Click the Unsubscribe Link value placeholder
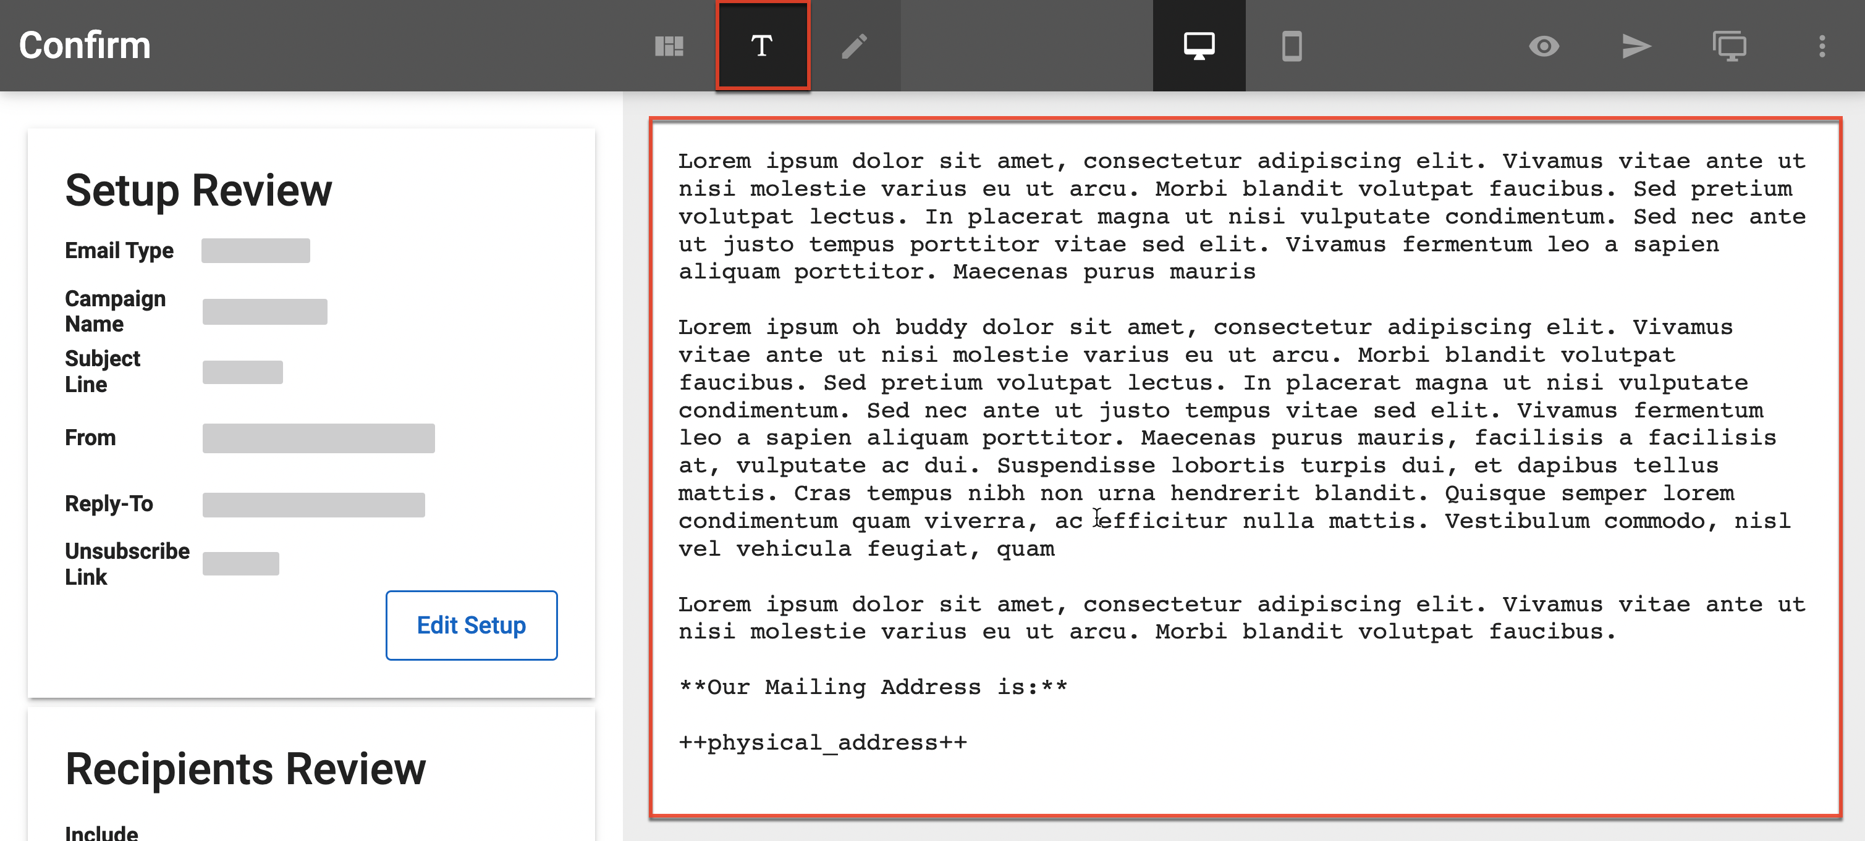 point(241,563)
